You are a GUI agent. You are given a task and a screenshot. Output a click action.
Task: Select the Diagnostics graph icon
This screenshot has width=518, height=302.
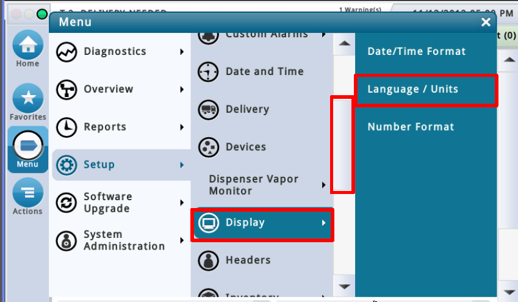tap(66, 52)
